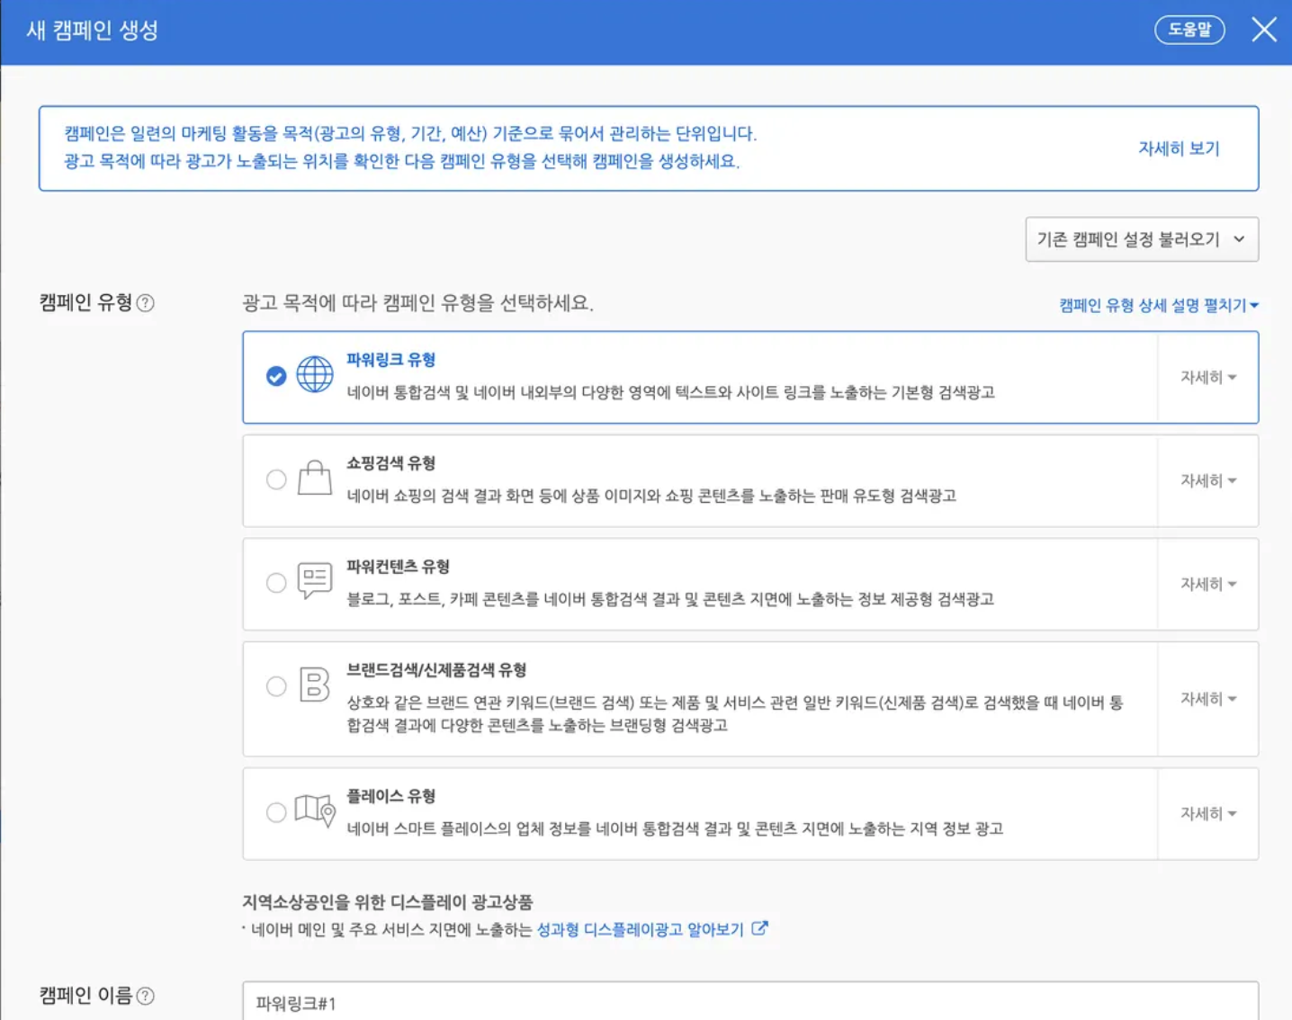Screen dimensions: 1292x1020
Task: Click the map pin icon for 플레이스 유형
Action: pyautogui.click(x=315, y=810)
